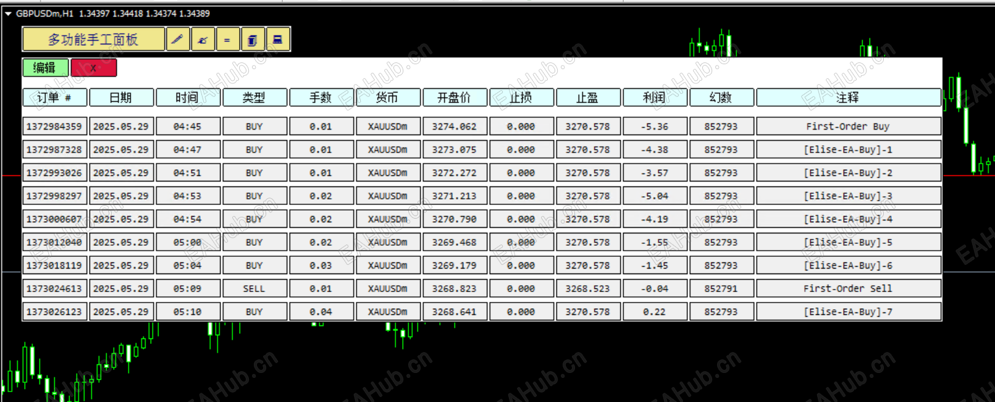Click the 手数 column header

pos(321,98)
